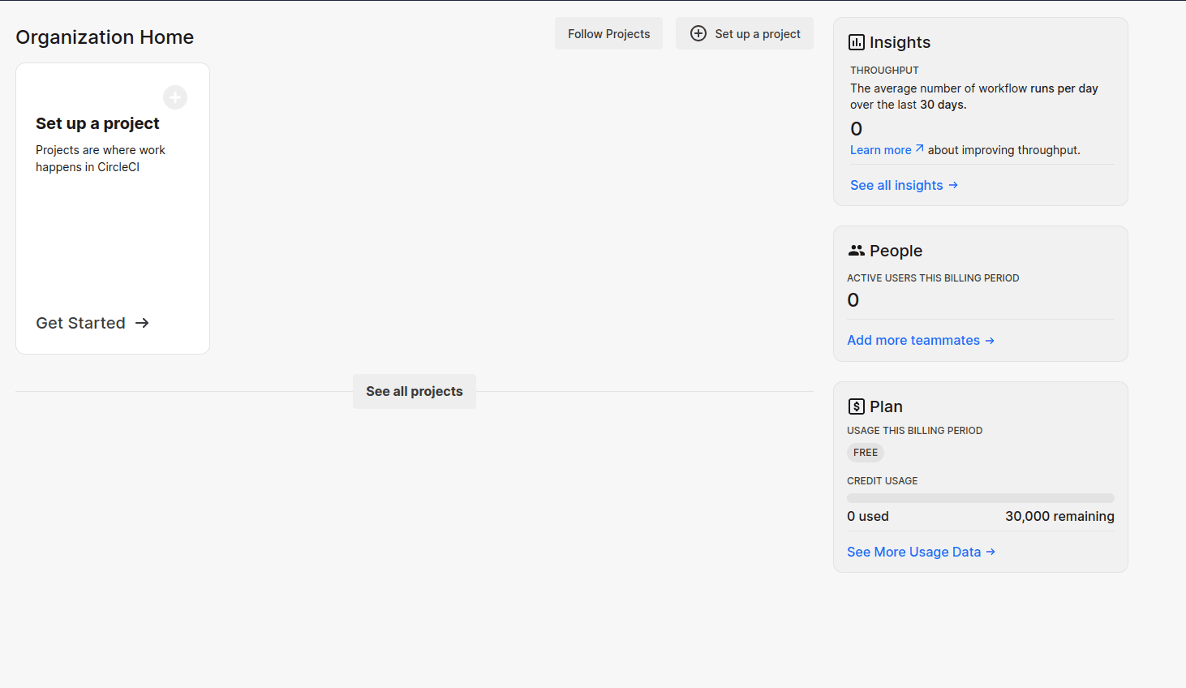Click the People group icon
The height and width of the screenshot is (688, 1186).
click(x=856, y=251)
